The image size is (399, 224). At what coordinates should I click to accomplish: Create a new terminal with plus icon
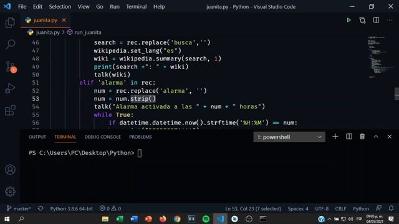click(x=335, y=137)
